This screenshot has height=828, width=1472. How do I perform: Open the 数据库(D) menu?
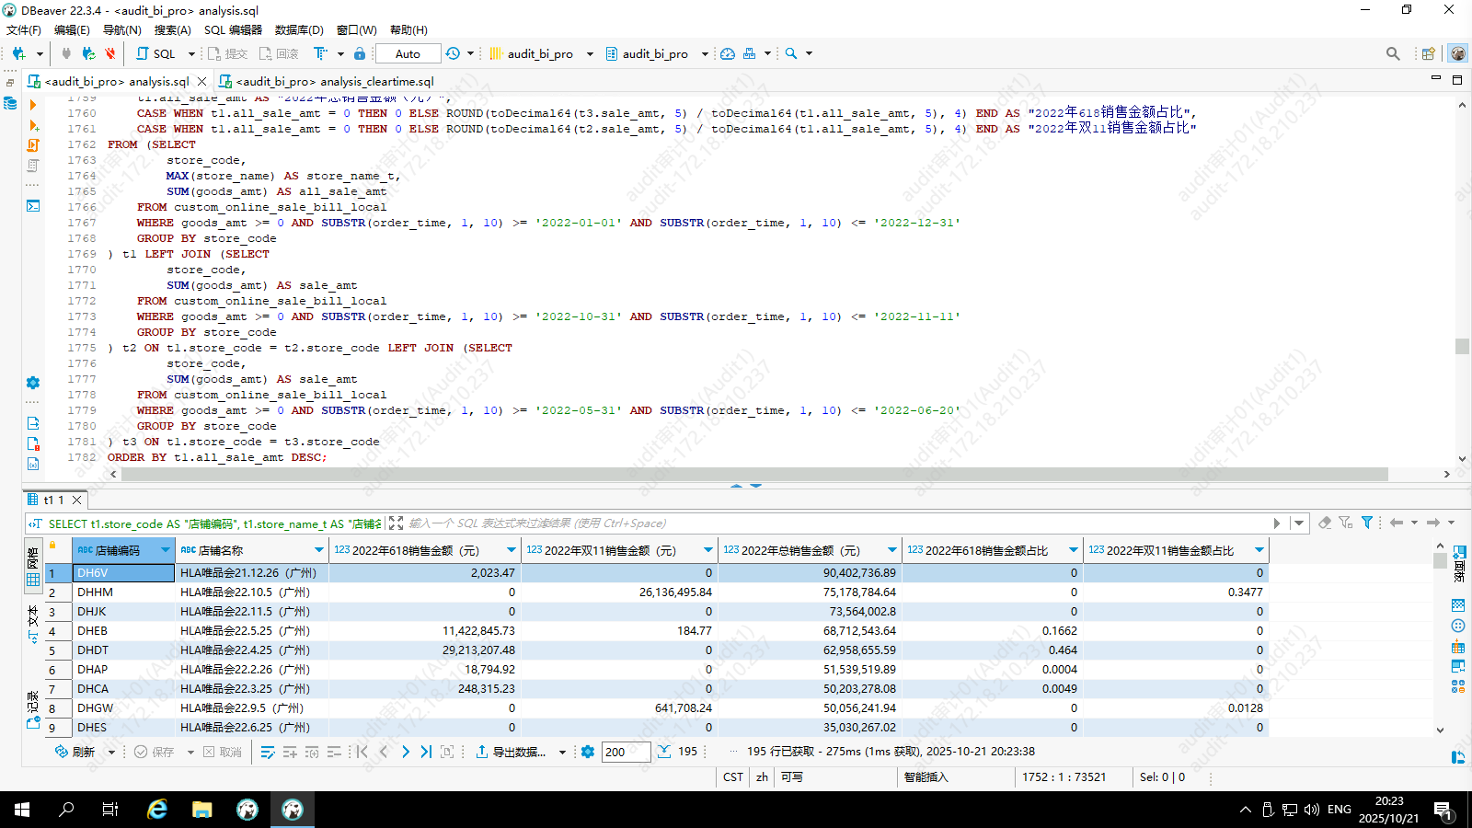coord(299,29)
